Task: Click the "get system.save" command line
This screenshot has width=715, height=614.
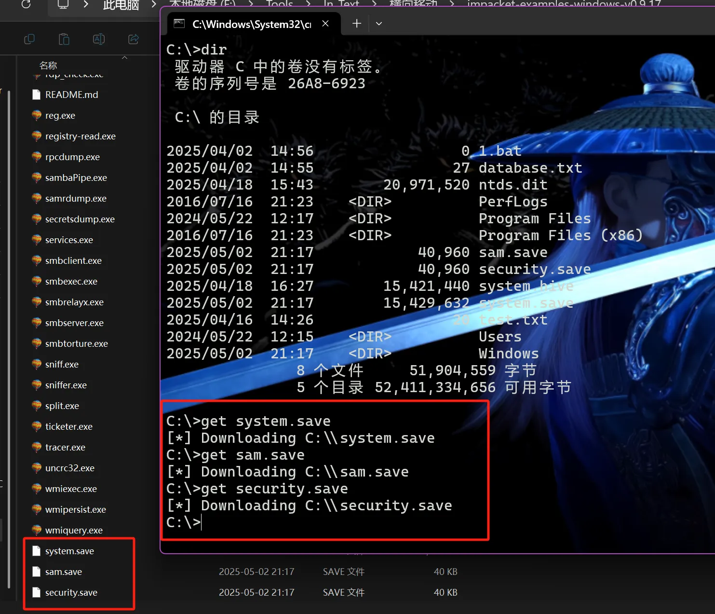Action: [248, 421]
